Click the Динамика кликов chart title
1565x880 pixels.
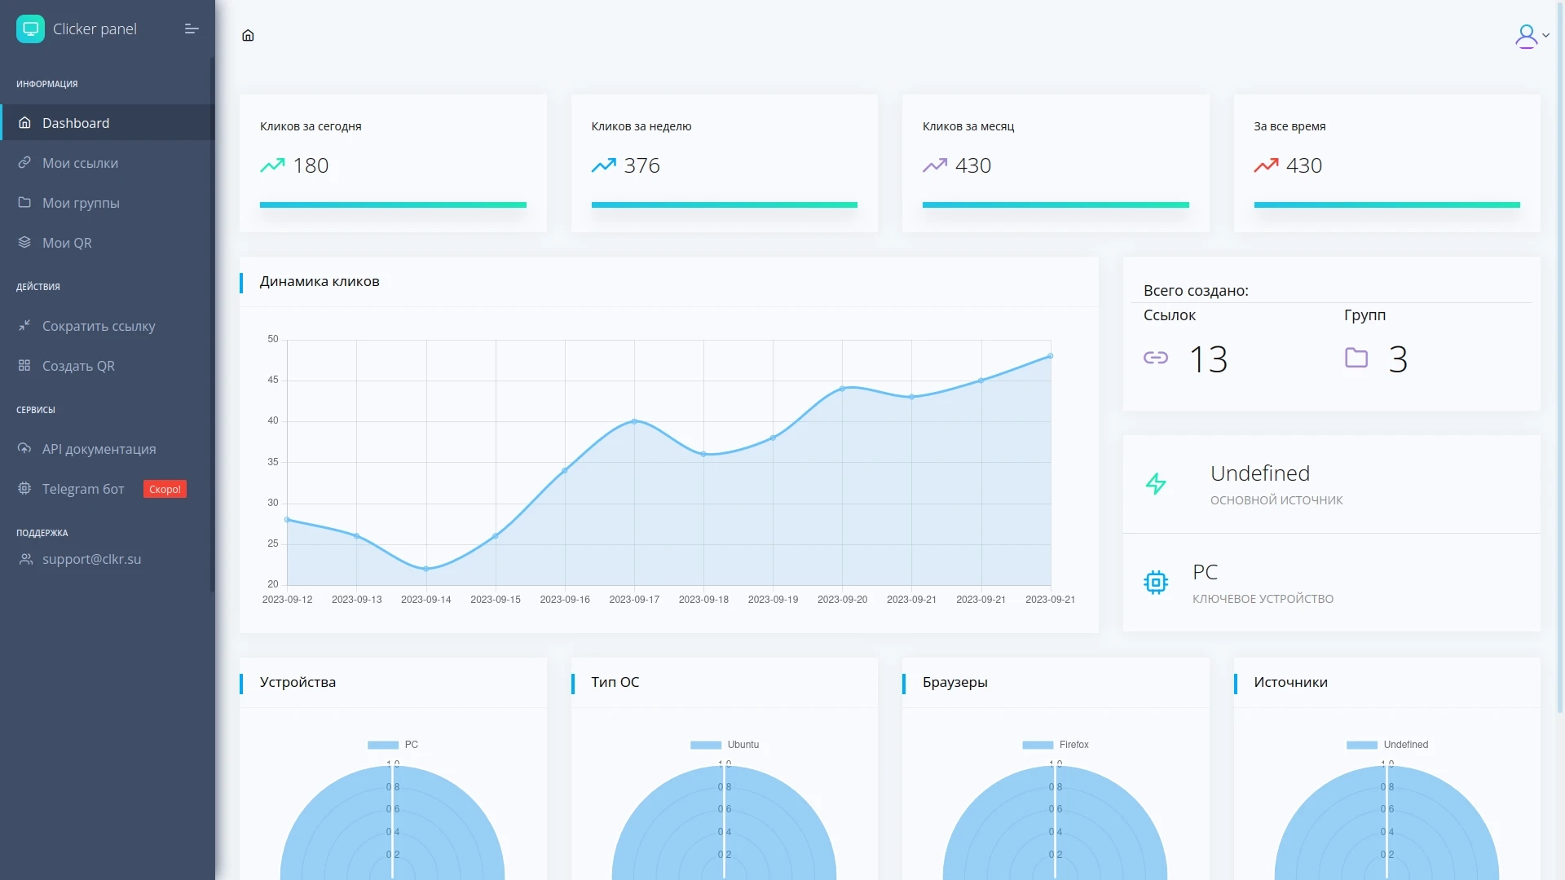[320, 281]
